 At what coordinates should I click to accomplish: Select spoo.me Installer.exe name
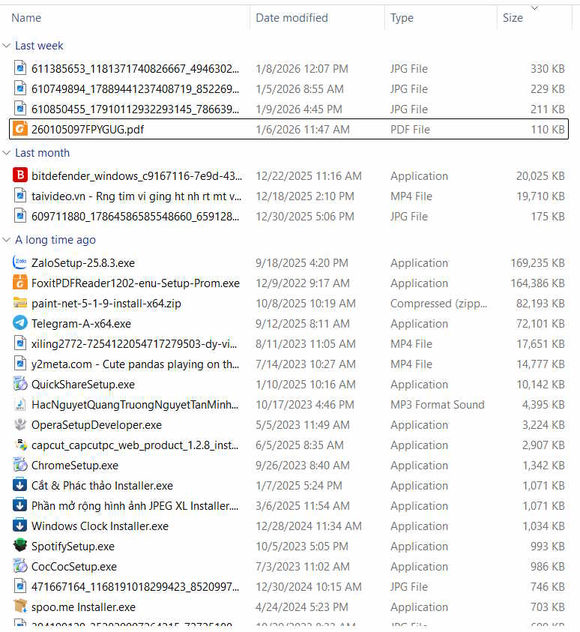(x=83, y=607)
